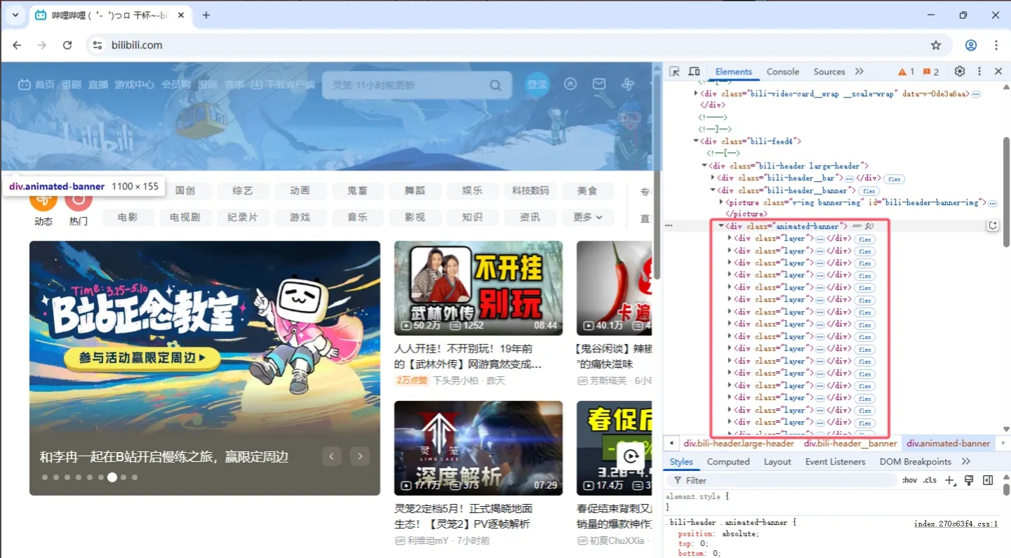Select the inspect element picker tool
This screenshot has height=558, width=1011.
pos(674,71)
